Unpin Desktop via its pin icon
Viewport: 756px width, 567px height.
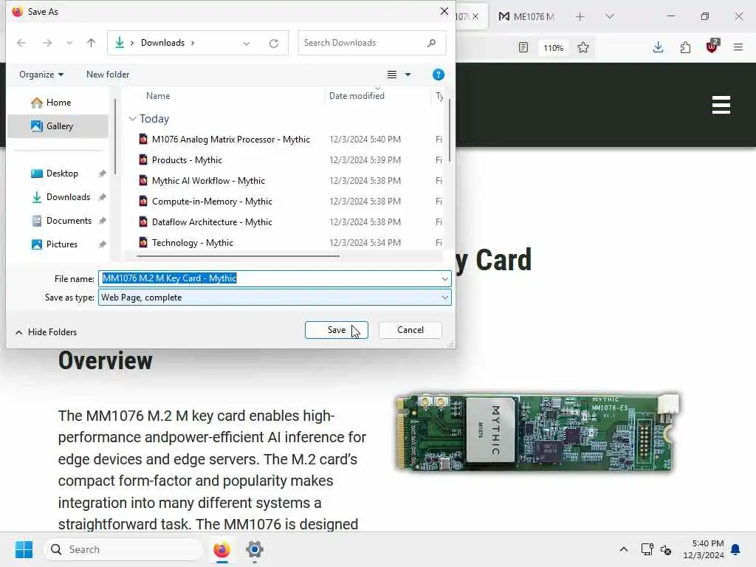pos(102,173)
